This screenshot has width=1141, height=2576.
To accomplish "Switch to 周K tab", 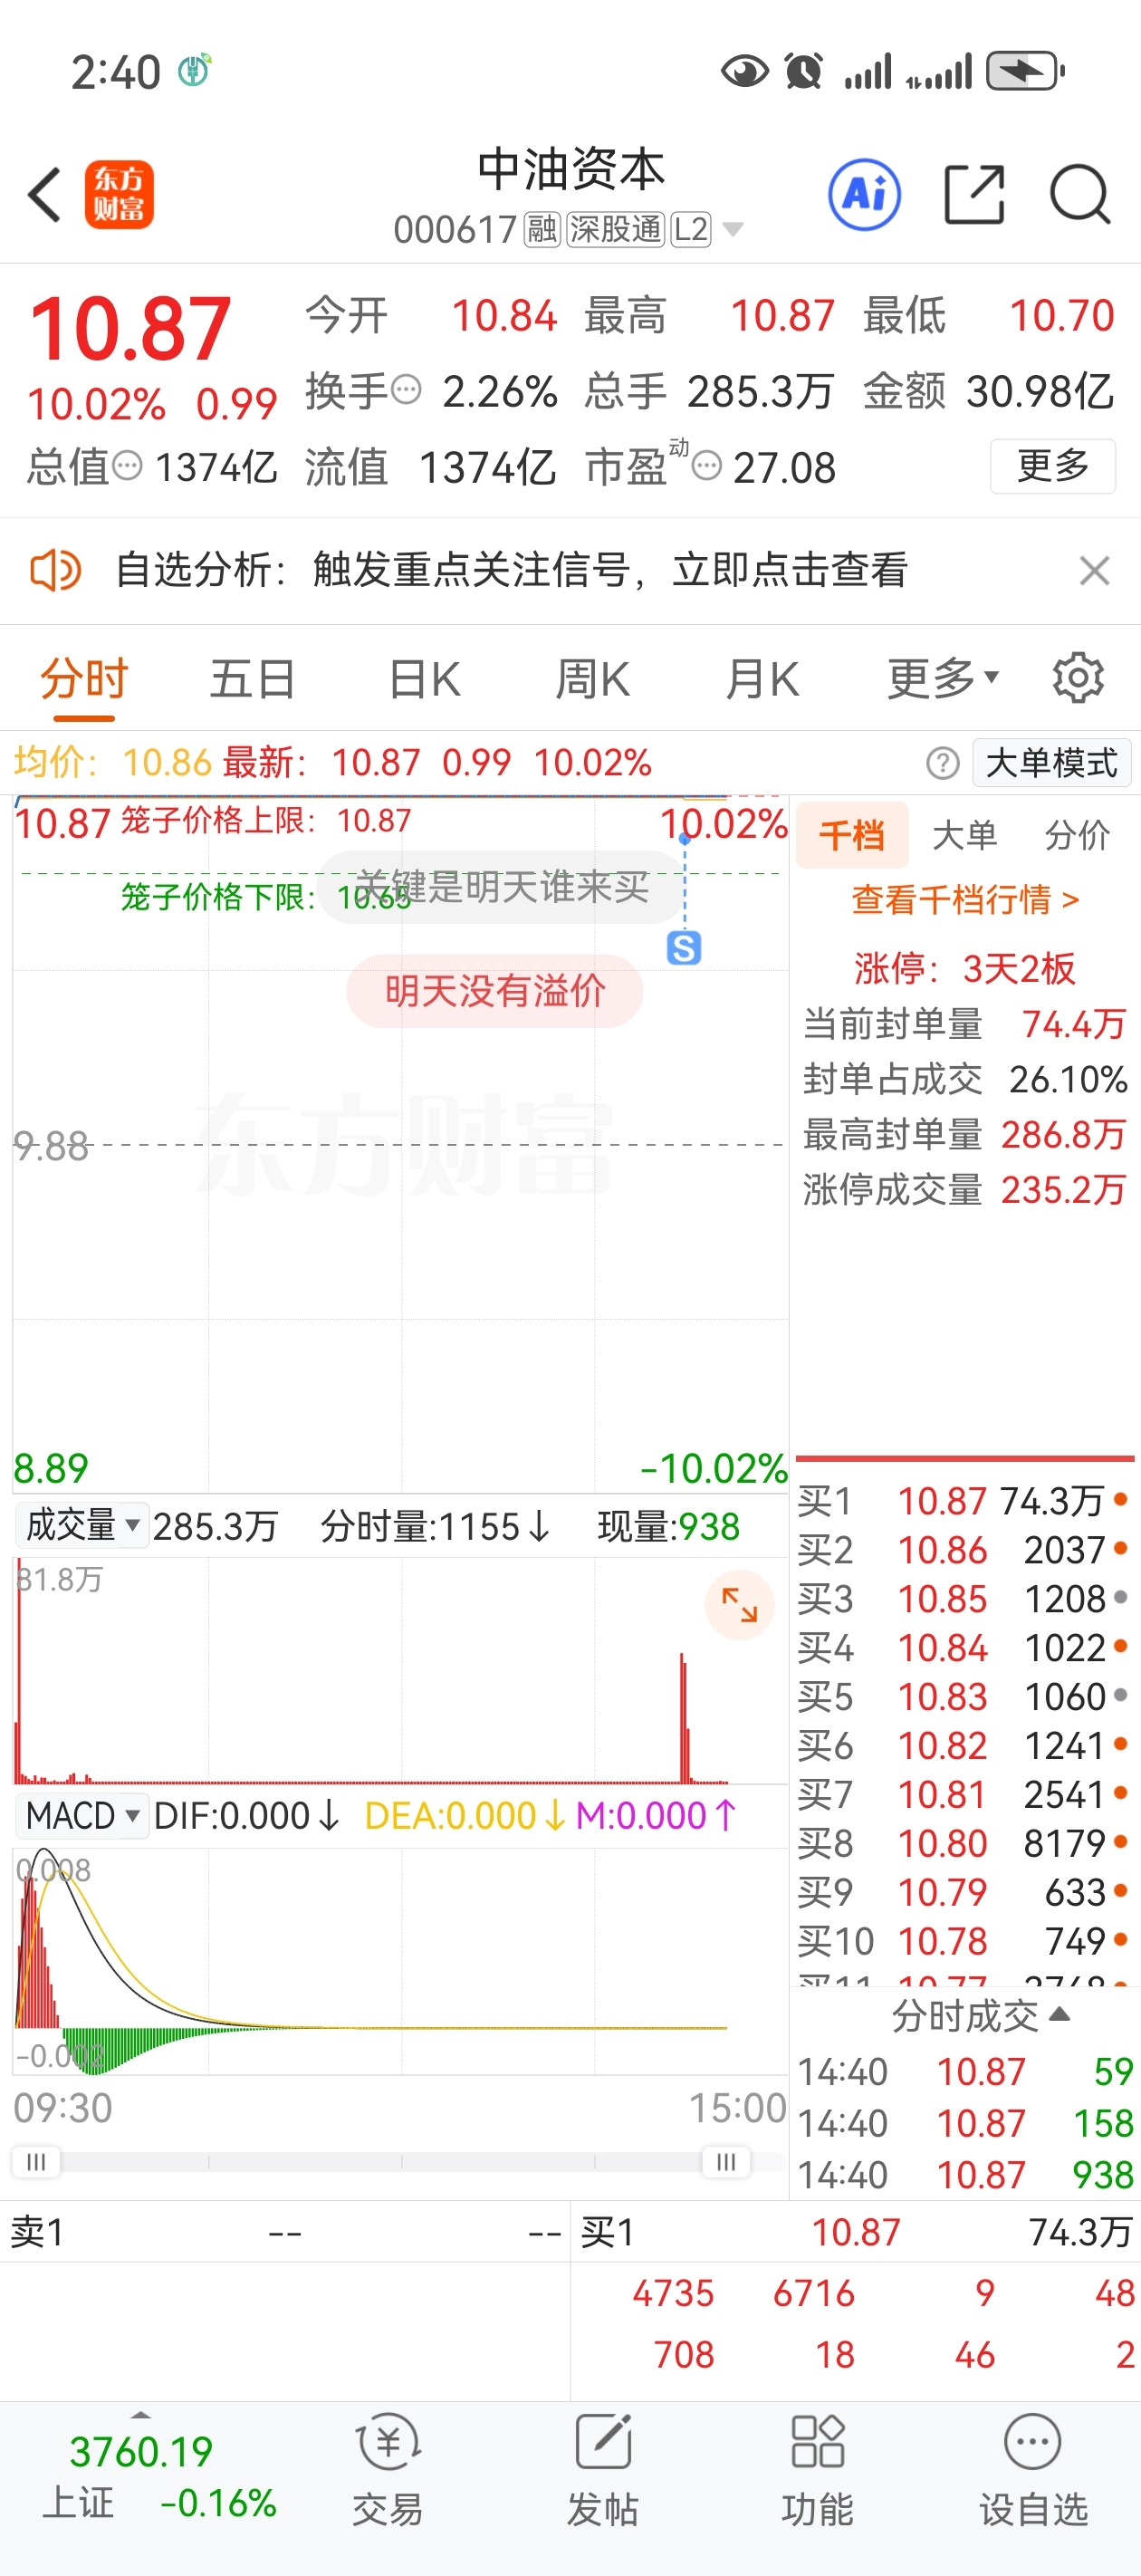I will [593, 680].
